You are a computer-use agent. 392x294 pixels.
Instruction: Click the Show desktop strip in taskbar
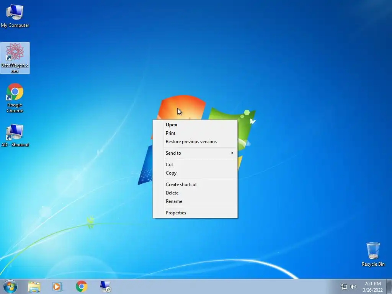coord(389,286)
